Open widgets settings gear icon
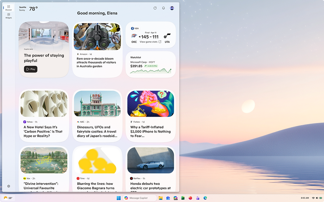This screenshot has height=202, width=324. [9, 186]
